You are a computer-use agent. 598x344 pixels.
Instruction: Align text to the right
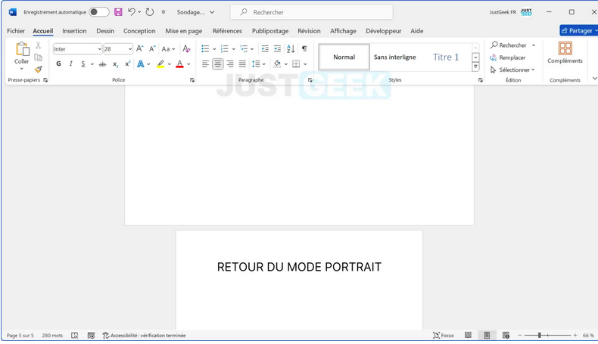(x=230, y=64)
